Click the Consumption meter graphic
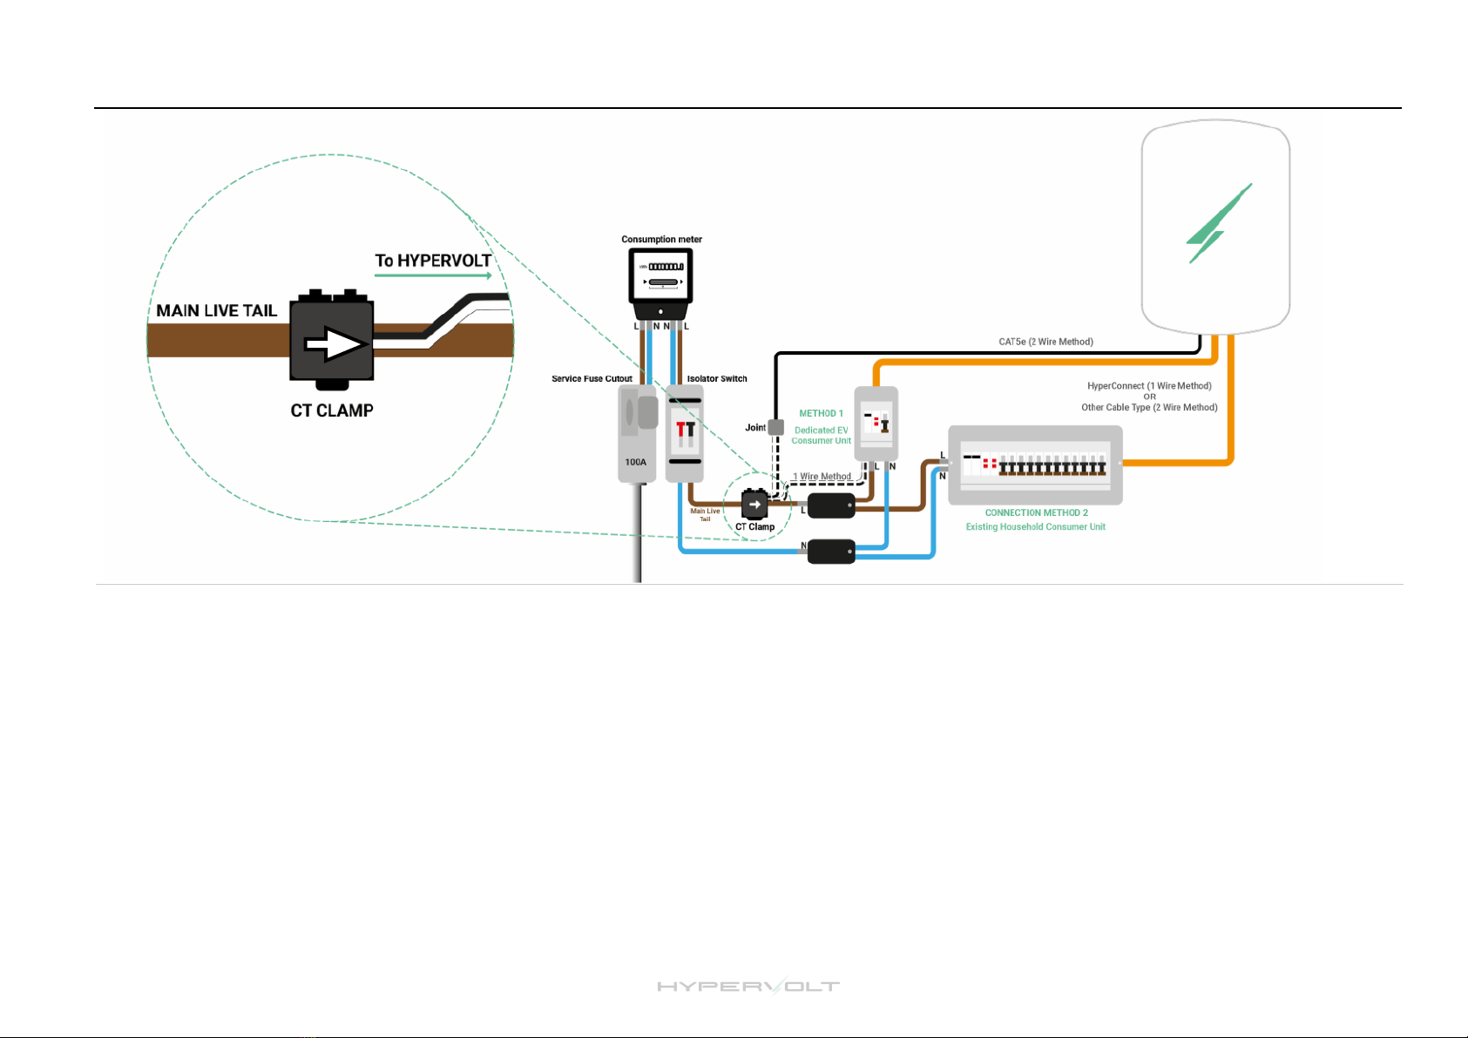This screenshot has width=1468, height=1038. [x=661, y=286]
